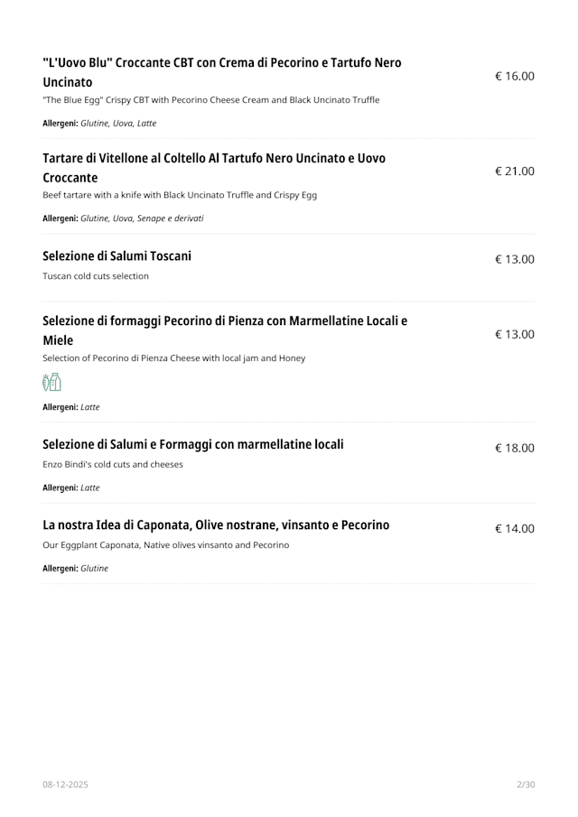Screen dimensions: 578x817
Task: Click the Selezione di Salumi Toscani heading
Action: [117, 255]
